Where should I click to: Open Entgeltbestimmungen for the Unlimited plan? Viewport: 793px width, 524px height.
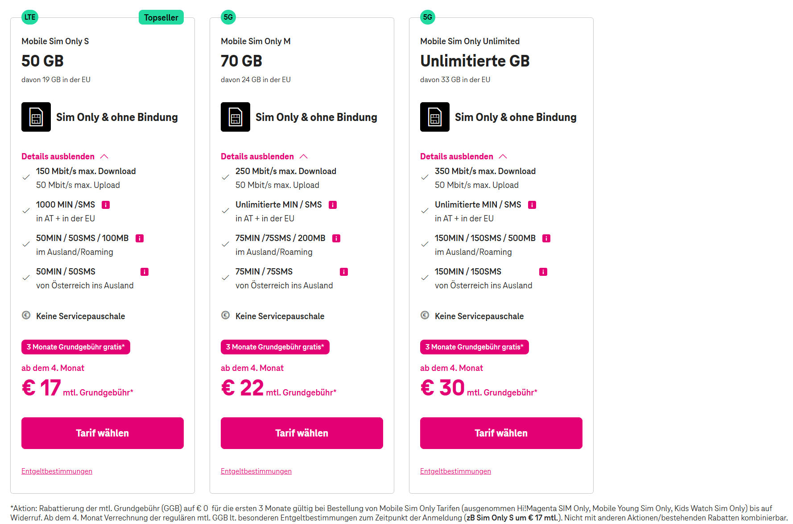456,471
